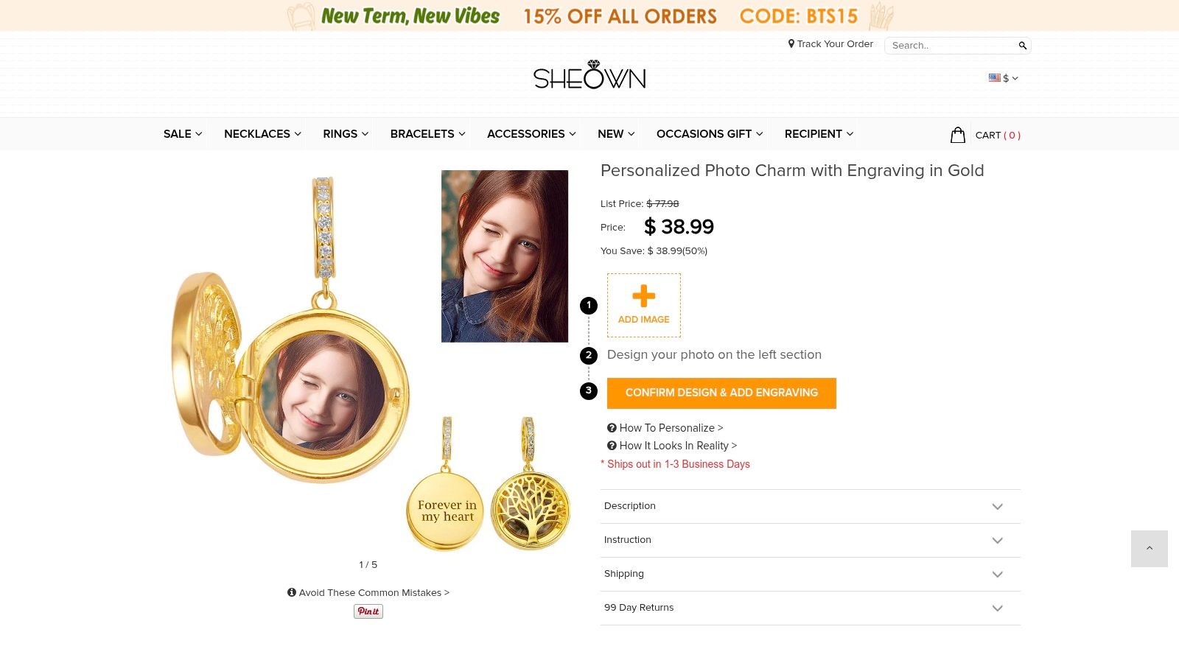This screenshot has height=663, width=1179.
Task: Click the search magnifier icon
Action: (1022, 46)
